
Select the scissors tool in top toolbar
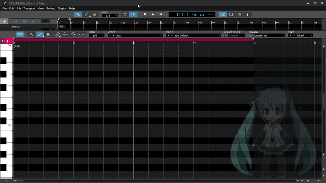95,15
